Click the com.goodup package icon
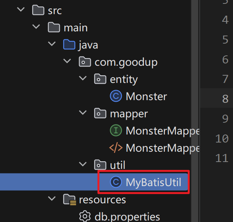This screenshot has height=222, width=233. pos(85,62)
